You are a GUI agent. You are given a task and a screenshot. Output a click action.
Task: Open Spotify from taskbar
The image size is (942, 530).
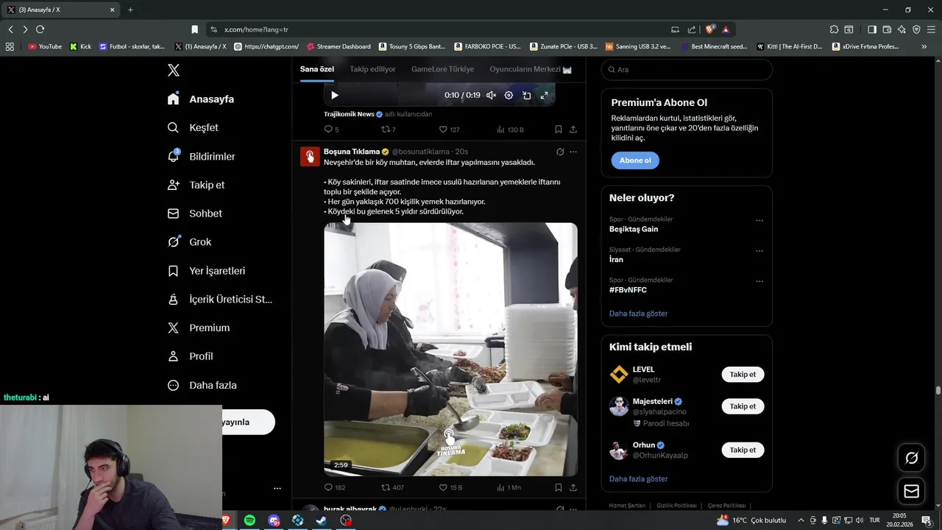point(249,520)
